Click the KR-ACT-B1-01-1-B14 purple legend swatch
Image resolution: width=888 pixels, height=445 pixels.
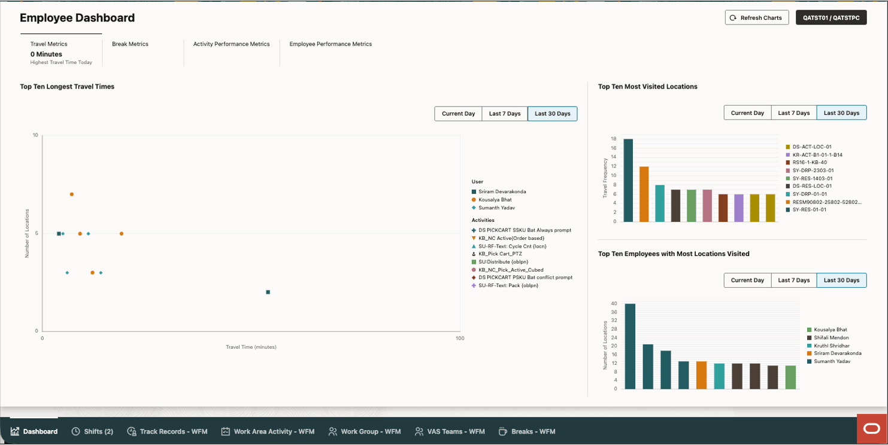pyautogui.click(x=788, y=155)
